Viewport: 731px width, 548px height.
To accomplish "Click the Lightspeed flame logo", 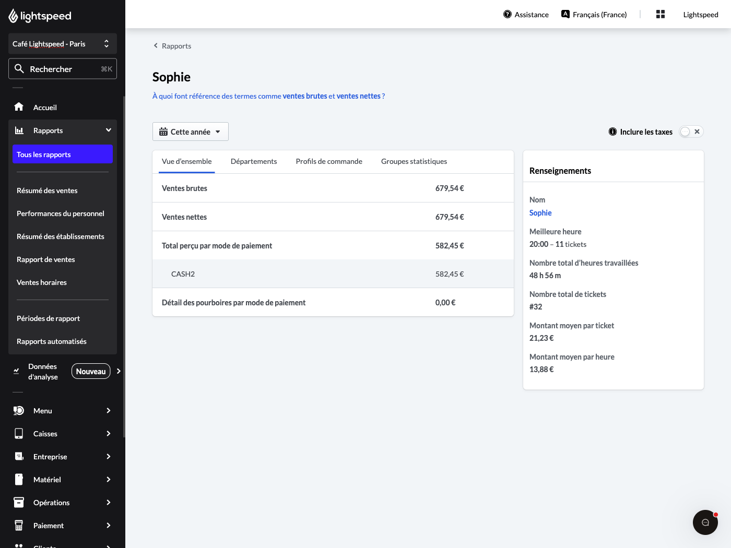I will click(14, 16).
